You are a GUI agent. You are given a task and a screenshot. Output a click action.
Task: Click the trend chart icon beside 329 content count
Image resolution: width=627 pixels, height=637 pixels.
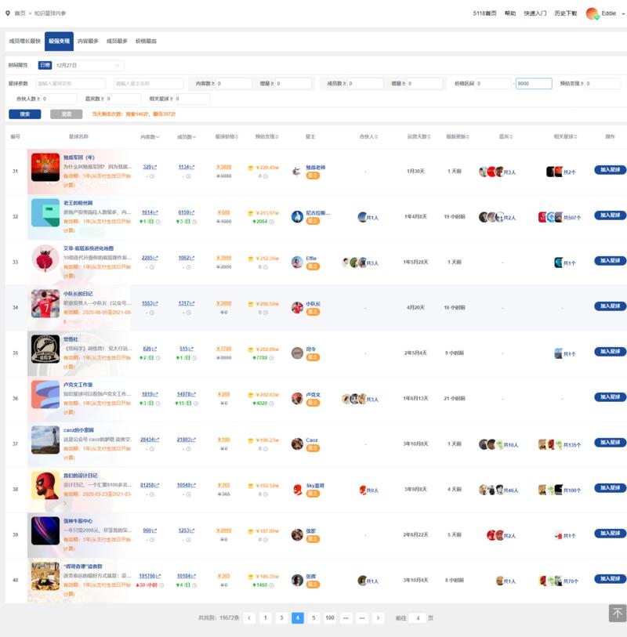coord(155,167)
